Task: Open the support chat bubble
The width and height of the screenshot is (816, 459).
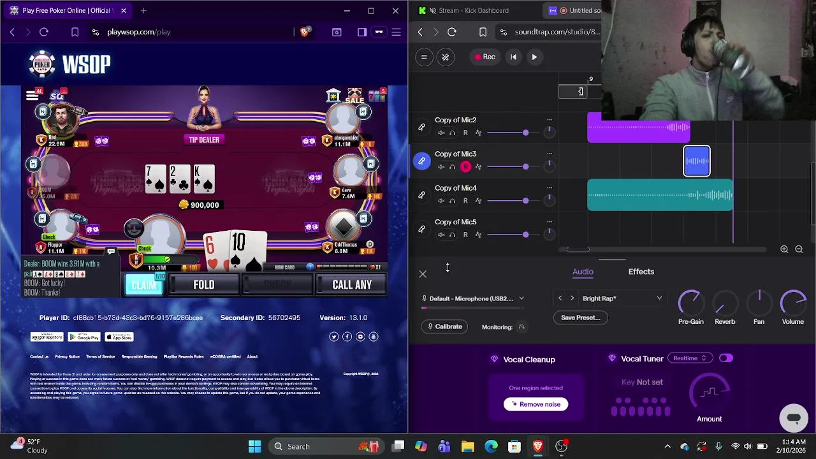Action: tap(794, 418)
